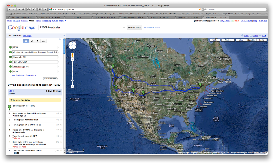Decrease text size with small A button
Image resolution: width=274 pixels, height=164 pixels.
click(19, 9)
